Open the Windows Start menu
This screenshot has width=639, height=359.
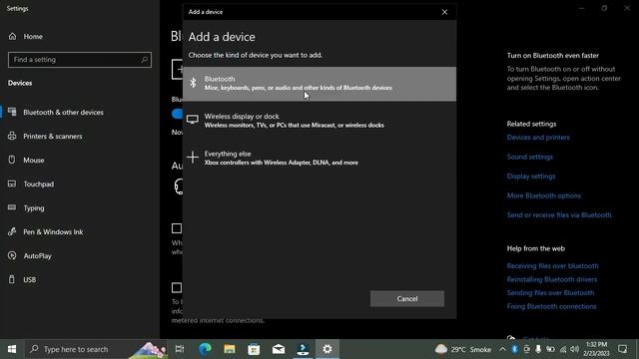[12, 349]
